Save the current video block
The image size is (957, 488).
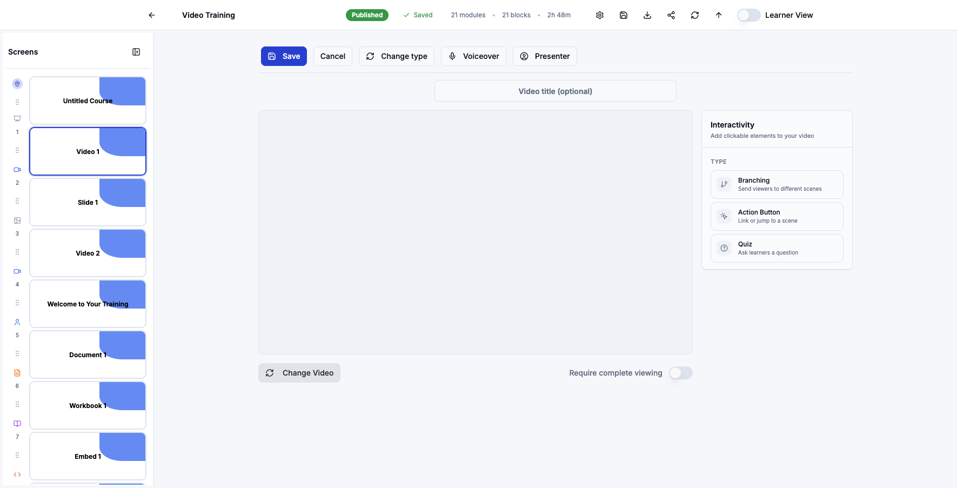click(x=284, y=56)
